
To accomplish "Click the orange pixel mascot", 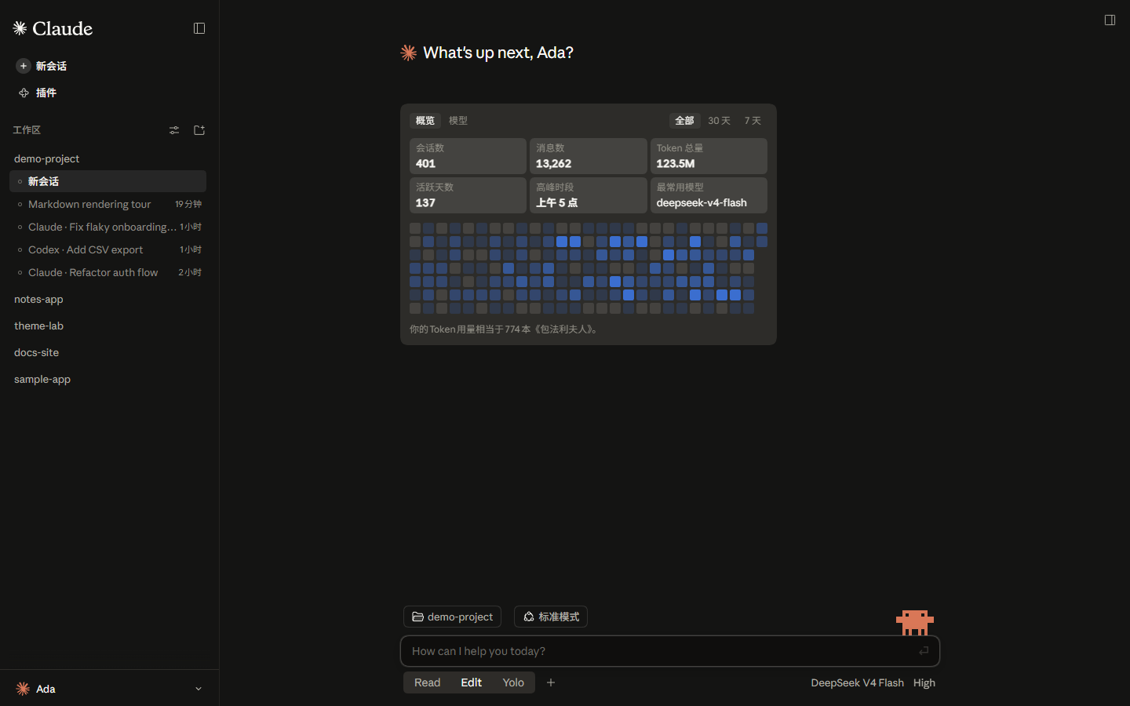I will click(915, 622).
